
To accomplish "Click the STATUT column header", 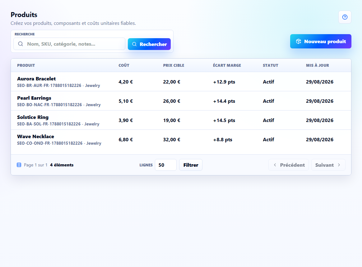I will (271, 66).
